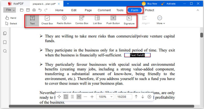
Task: Collapse the ribbon with the chevron
Action: [x=198, y=10]
